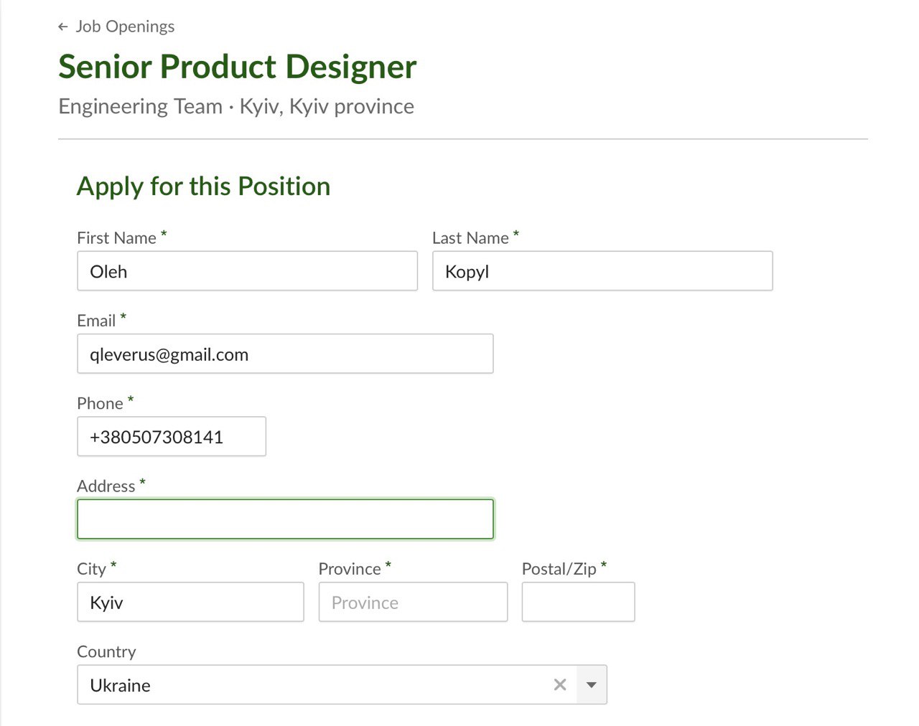This screenshot has width=919, height=726.
Task: Open the Country combo box showing Ukraine
Action: pos(316,685)
